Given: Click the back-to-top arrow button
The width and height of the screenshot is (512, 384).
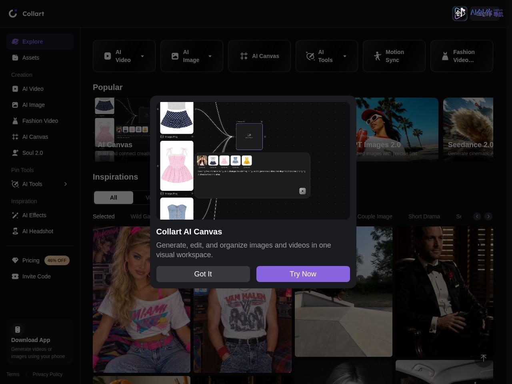Looking at the screenshot, I should [x=484, y=358].
